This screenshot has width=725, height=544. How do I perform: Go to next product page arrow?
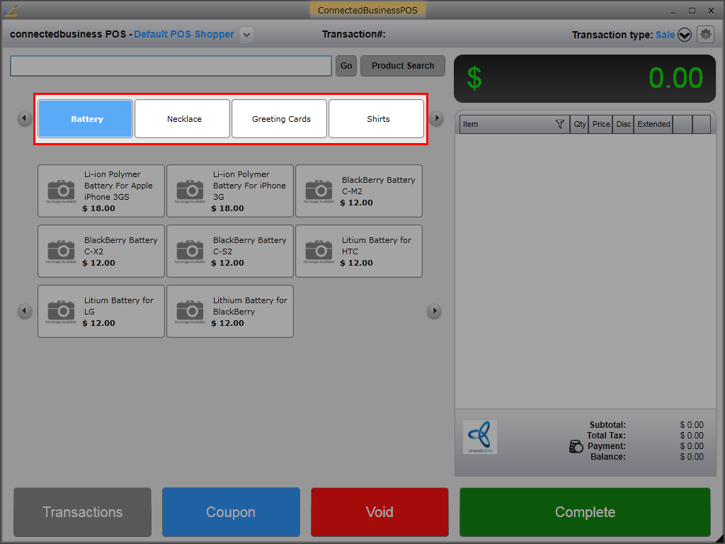click(x=434, y=311)
